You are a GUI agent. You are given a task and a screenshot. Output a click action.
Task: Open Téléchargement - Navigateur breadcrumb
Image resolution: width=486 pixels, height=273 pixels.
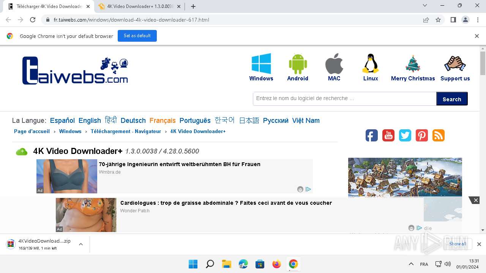[126, 131]
